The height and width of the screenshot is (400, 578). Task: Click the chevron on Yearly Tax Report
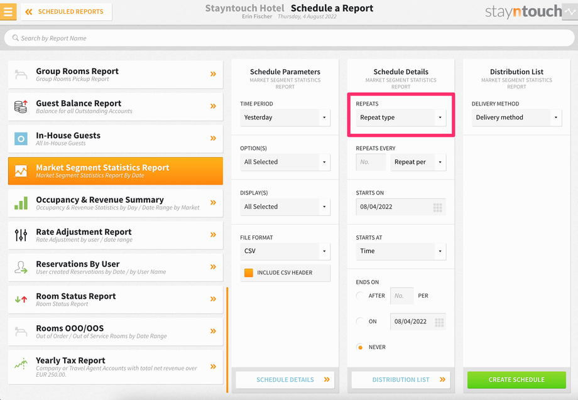click(213, 367)
